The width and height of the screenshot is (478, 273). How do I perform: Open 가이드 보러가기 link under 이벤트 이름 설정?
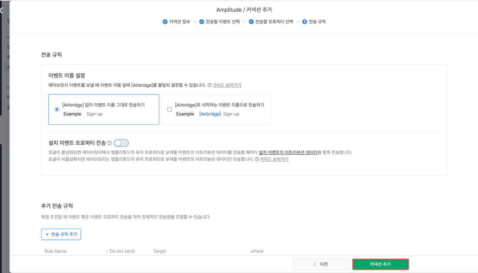coord(227,85)
